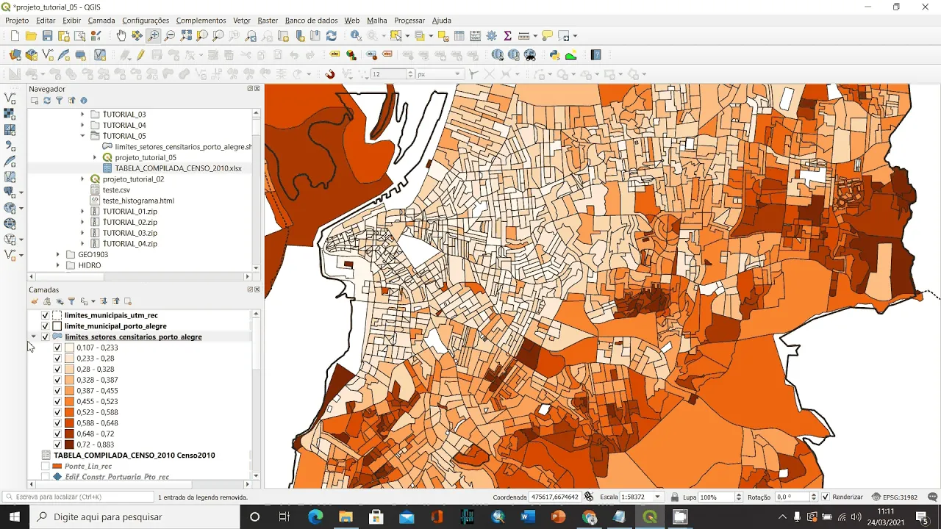
Task: Open the Vetor menu
Action: [241, 21]
